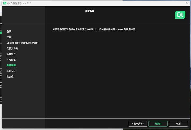The width and height of the screenshot is (191, 130).
Task: Open the Contribute to Qt Development step
Action: (x=23, y=43)
